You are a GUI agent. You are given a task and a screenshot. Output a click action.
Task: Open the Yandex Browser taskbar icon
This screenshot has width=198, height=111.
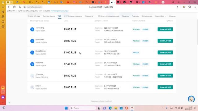coord(132,108)
